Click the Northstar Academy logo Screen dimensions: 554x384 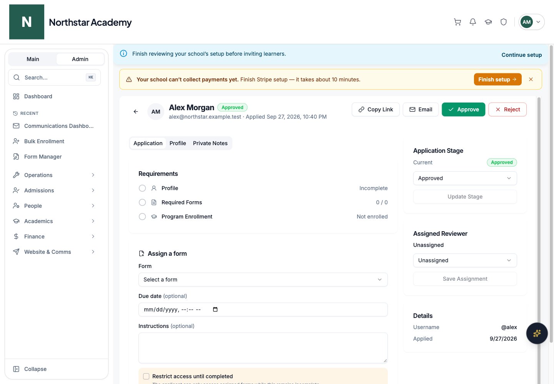[x=27, y=22]
